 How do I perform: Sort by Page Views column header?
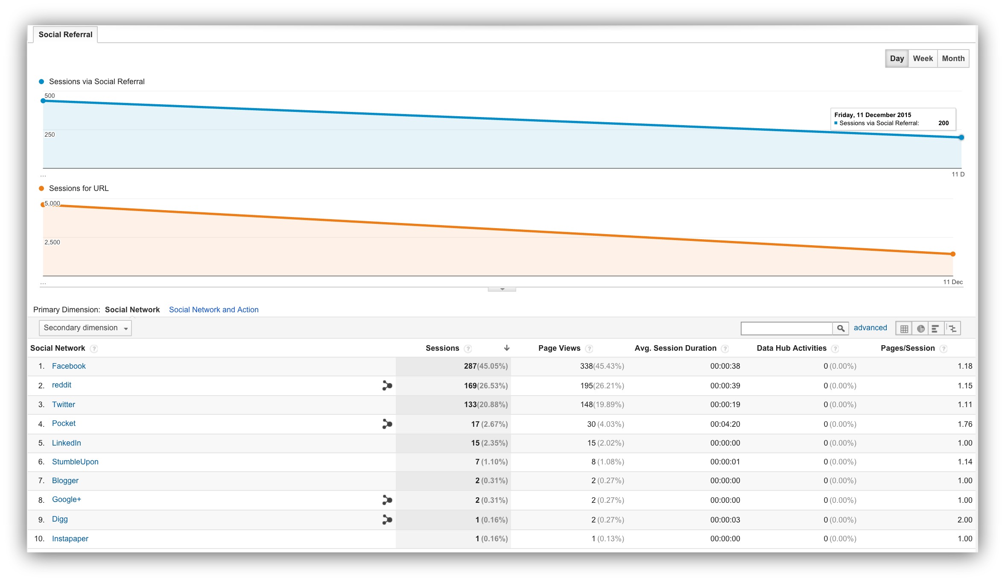tap(559, 348)
